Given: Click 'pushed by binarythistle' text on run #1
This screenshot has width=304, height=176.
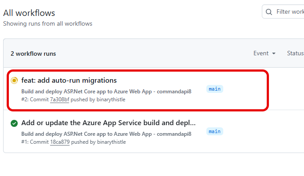Looking at the screenshot, I should point(99,142).
